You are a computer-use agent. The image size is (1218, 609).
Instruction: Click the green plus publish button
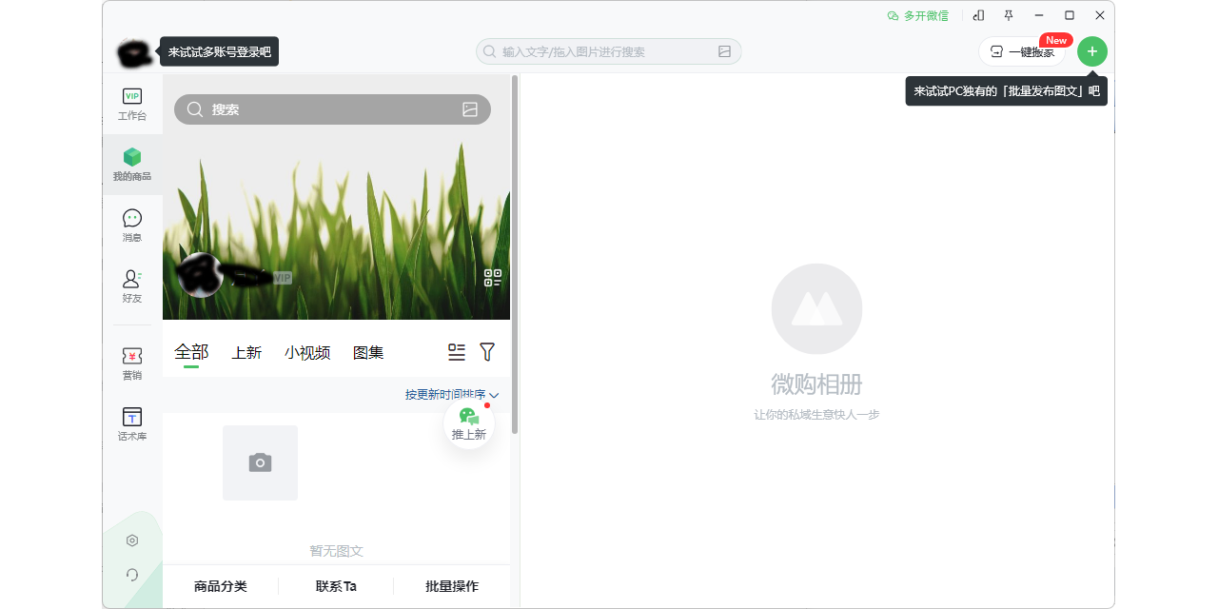point(1092,51)
